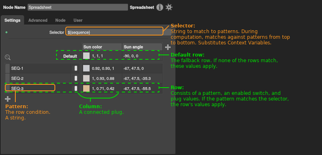Open the SEQ-3 orange color swatch
The width and height of the screenshot is (322, 155).
[x=86, y=88]
